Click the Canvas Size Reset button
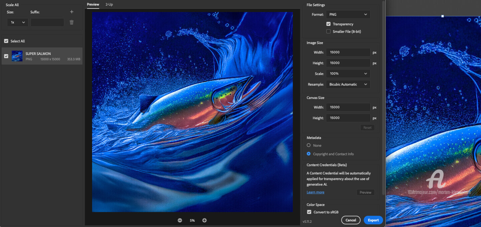Screen dimensions: 481x227 click(x=367, y=128)
